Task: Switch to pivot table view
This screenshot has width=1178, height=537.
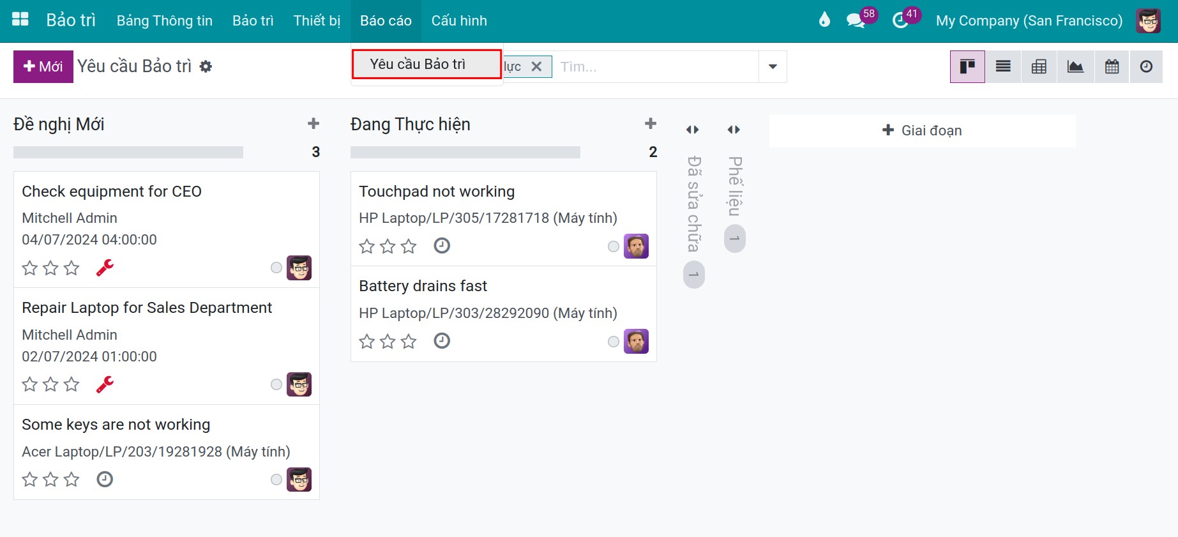Action: [x=1039, y=66]
